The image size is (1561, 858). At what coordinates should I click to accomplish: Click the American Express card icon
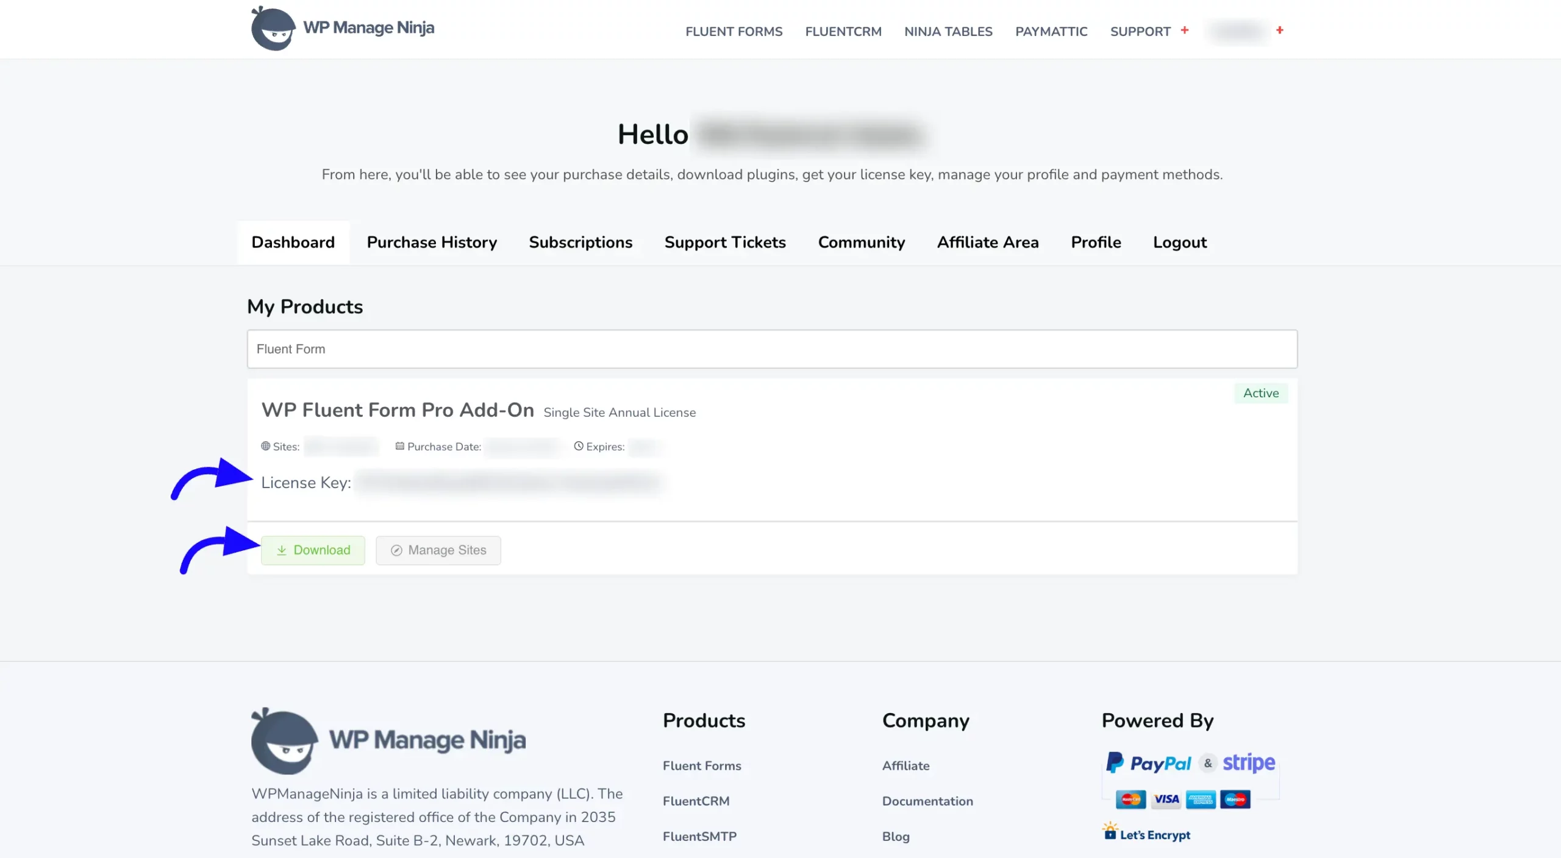[1201, 799]
